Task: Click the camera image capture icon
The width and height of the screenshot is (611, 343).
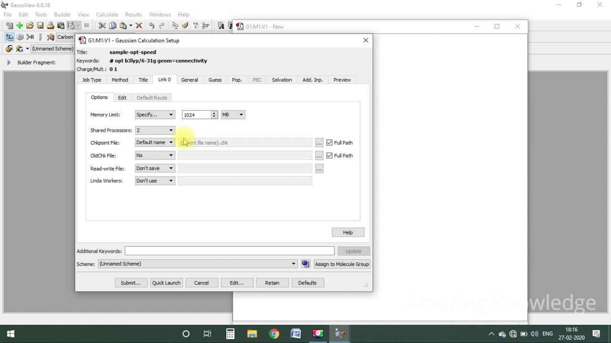Action: pyautogui.click(x=61, y=26)
